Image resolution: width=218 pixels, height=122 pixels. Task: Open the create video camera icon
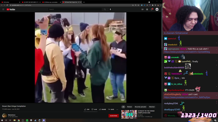(142, 9)
